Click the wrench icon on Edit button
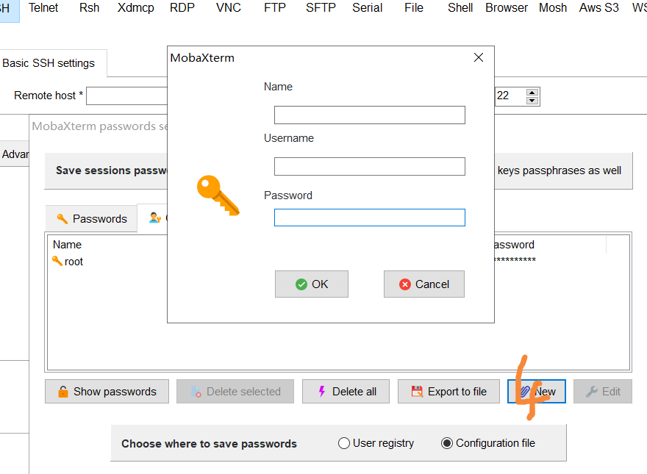 [x=592, y=392]
